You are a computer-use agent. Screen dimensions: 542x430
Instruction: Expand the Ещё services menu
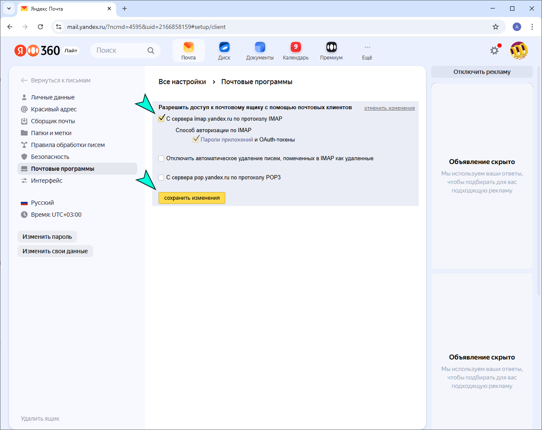tap(367, 50)
